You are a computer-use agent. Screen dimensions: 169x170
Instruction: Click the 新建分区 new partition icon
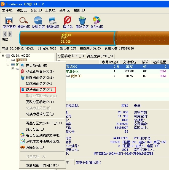53,22
